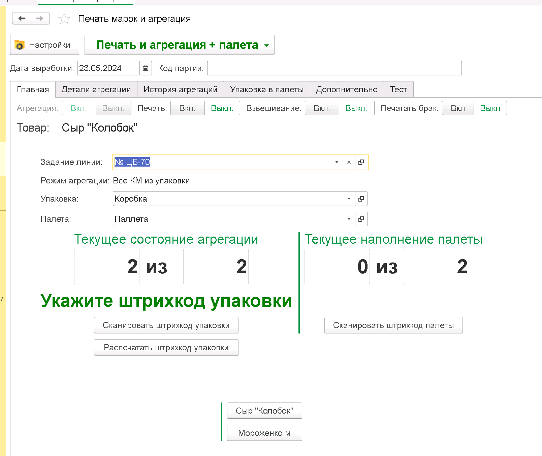Focus the Код партии input field

[334, 68]
